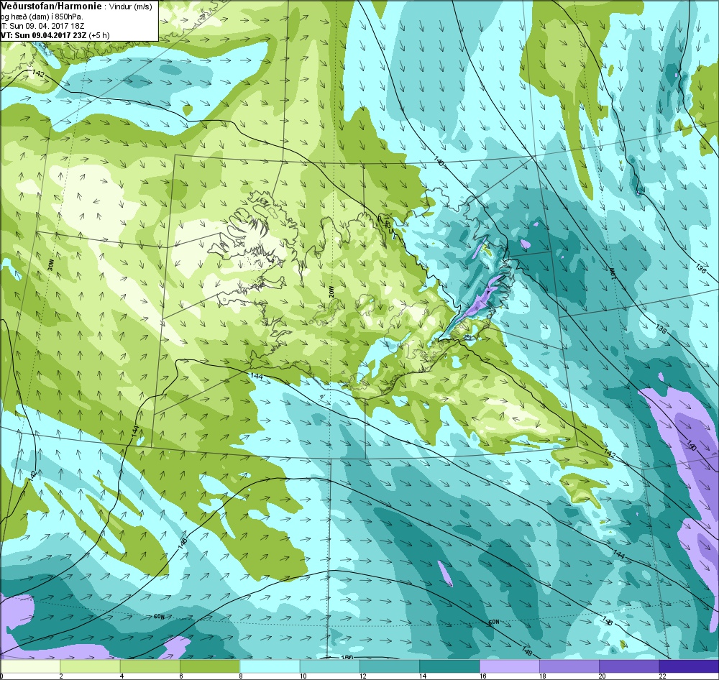
Task: Click the 12–14 m/s teal legend swatch
Action: click(390, 666)
